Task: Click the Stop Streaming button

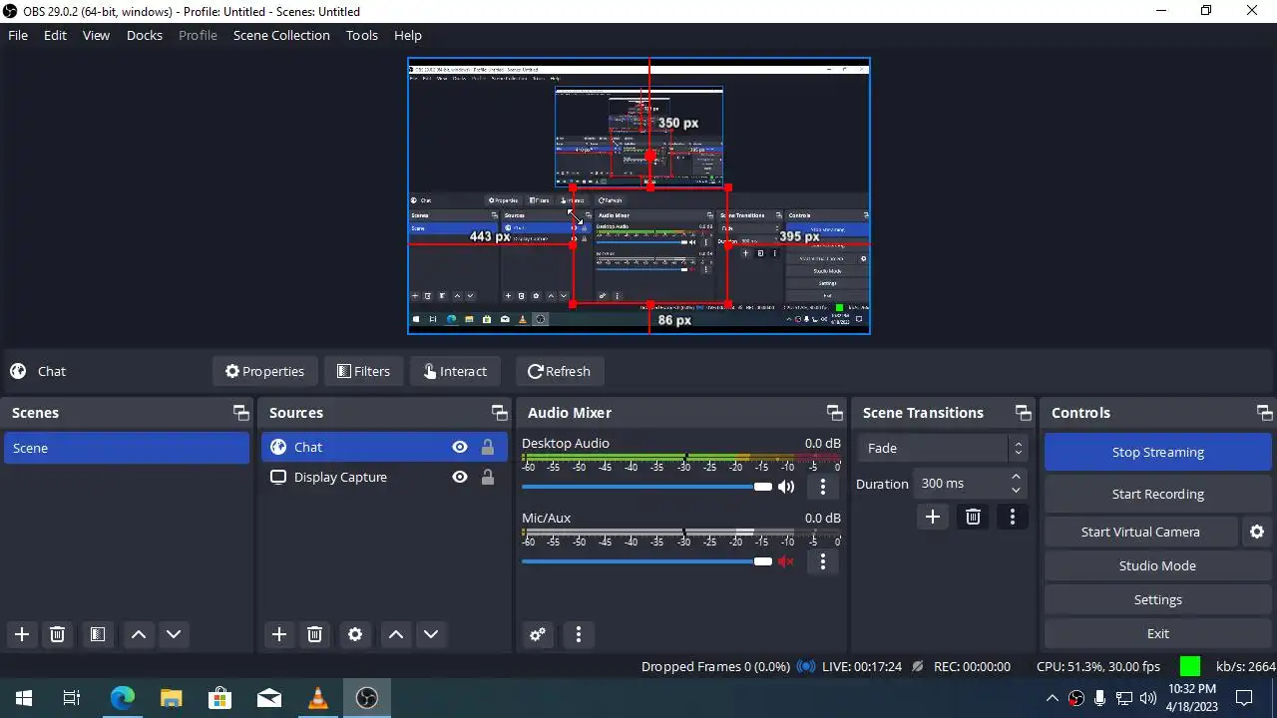Action: tap(1158, 452)
